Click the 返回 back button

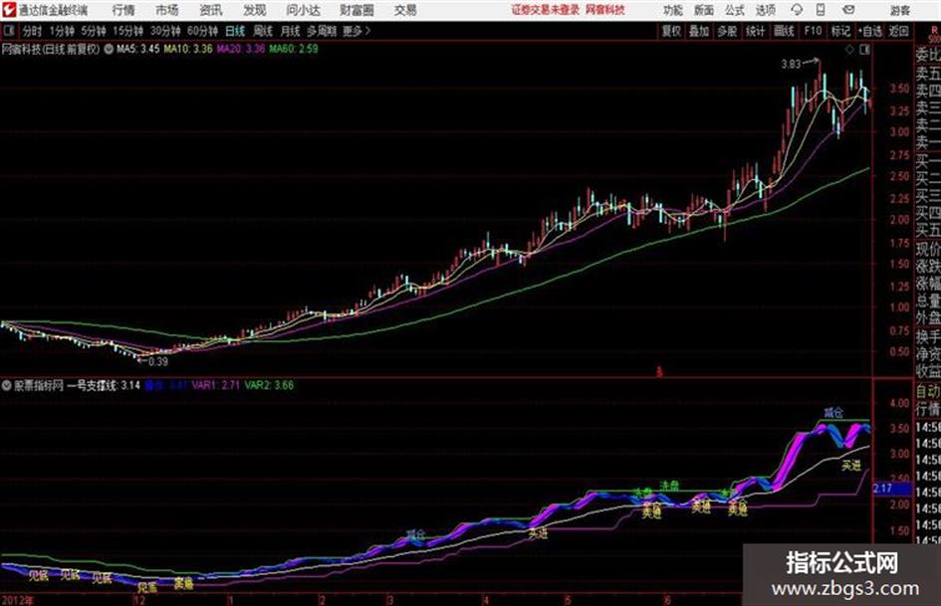point(898,31)
